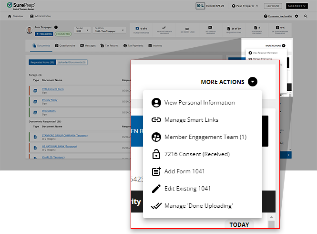Viewport: 317px width, 234px height.
Task: Open the TAXCADDY dropdown button
Action: coord(297,6)
